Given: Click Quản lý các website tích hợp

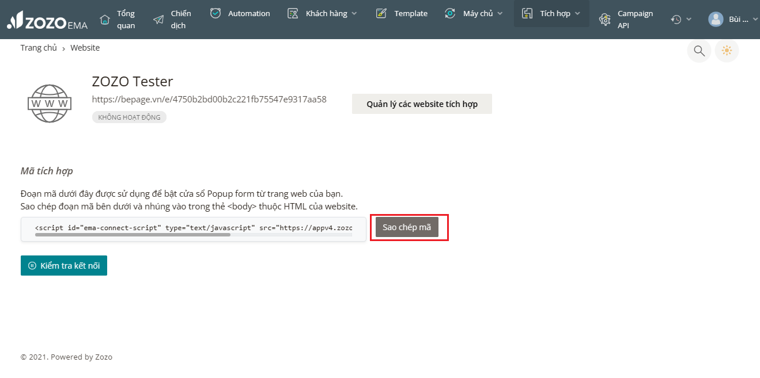Looking at the screenshot, I should 422,104.
